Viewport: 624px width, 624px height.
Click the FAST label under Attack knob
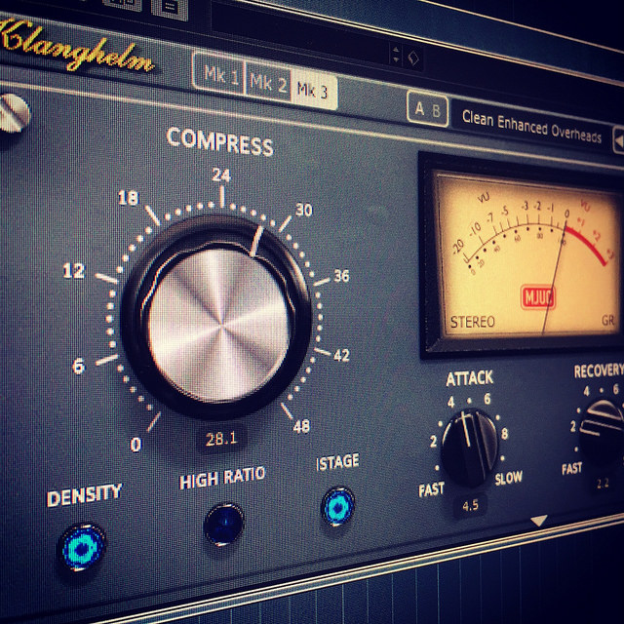coord(431,489)
